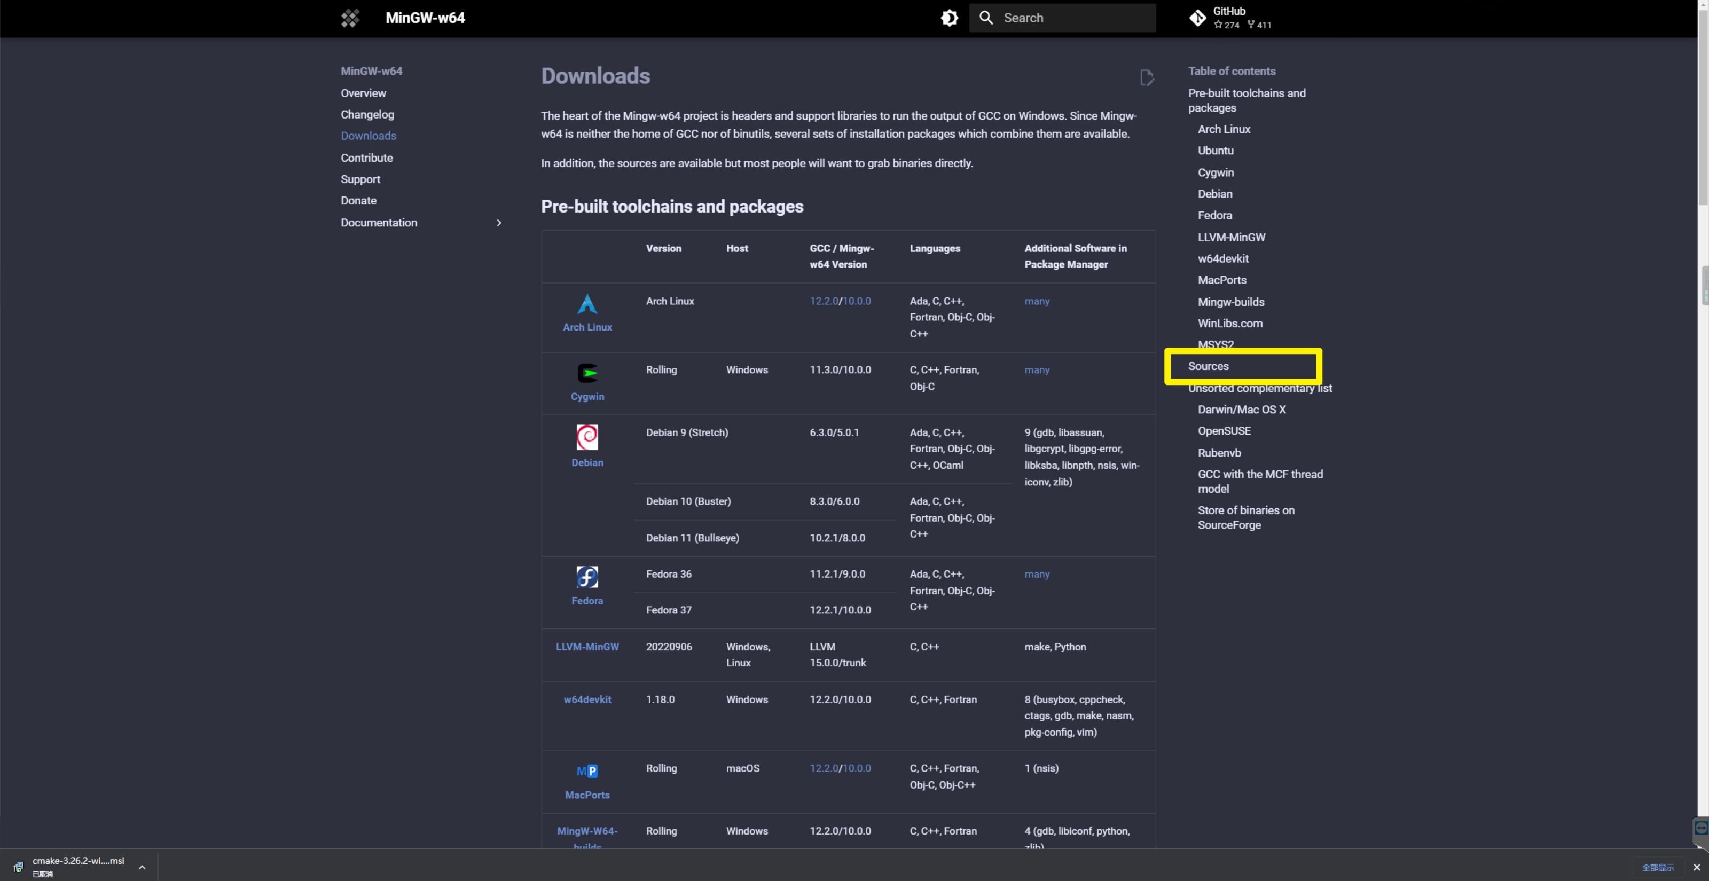Jump to Cygwin in table of contents
Screen dimensions: 1709x881
pyautogui.click(x=1216, y=172)
